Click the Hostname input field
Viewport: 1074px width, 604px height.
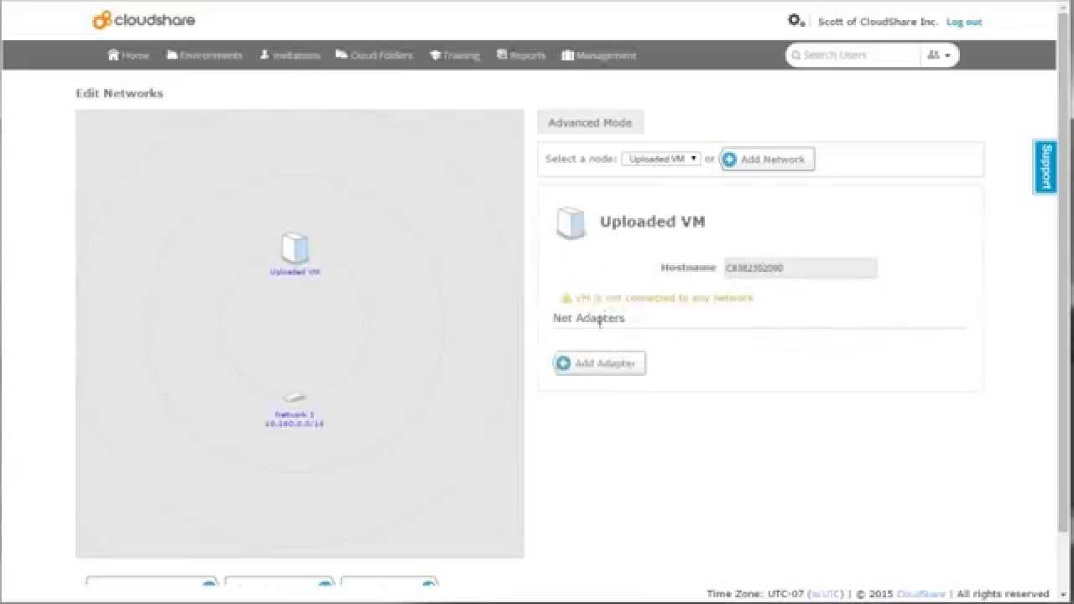point(800,268)
